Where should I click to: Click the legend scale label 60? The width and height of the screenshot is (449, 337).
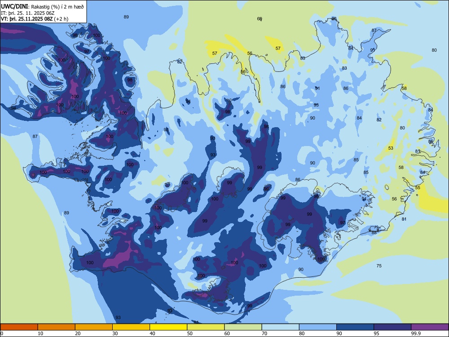[227, 333]
